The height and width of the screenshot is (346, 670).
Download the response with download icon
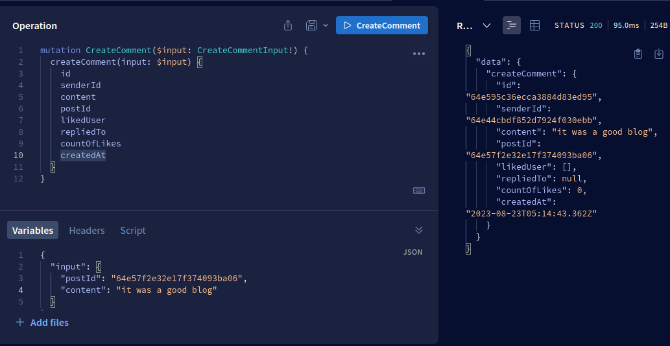[x=659, y=54]
